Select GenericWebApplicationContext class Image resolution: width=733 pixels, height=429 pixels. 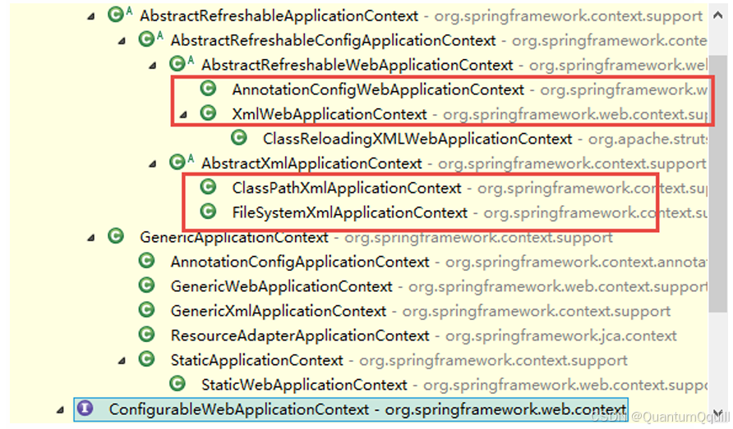[x=281, y=286]
